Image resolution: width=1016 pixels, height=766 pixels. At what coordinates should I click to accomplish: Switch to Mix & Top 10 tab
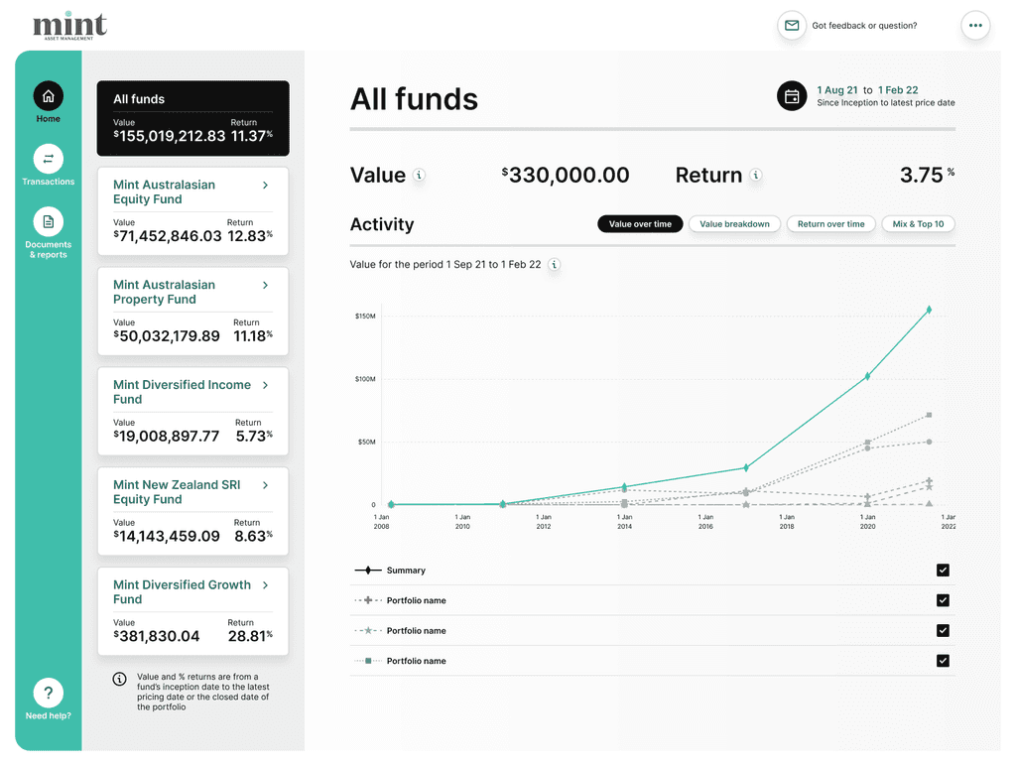pyautogui.click(x=918, y=224)
